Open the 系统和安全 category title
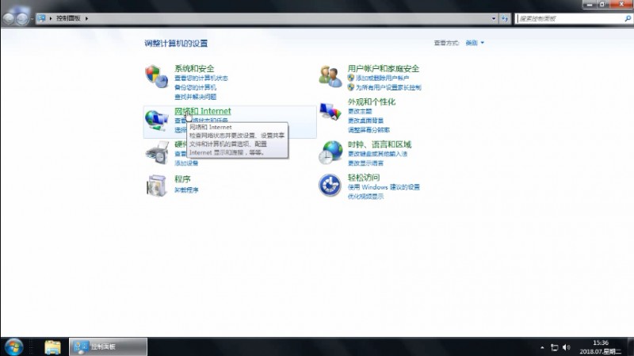Viewport: 634px width, 356px height. 194,68
